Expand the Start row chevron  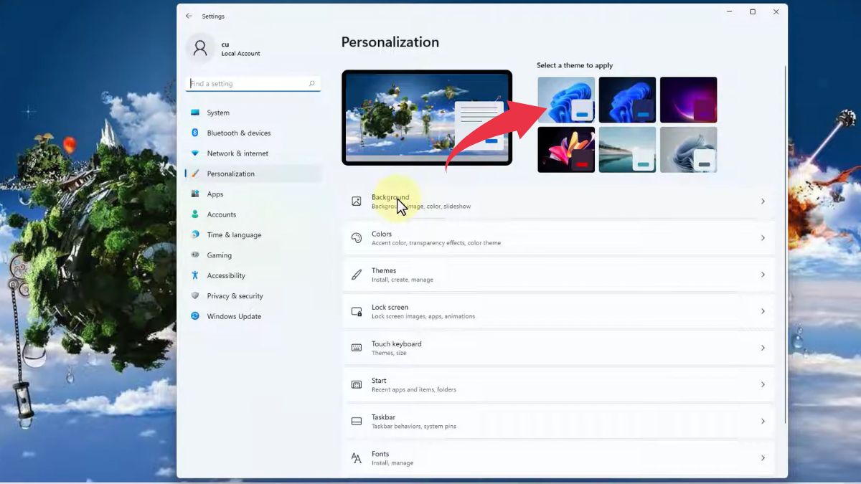[x=763, y=385]
